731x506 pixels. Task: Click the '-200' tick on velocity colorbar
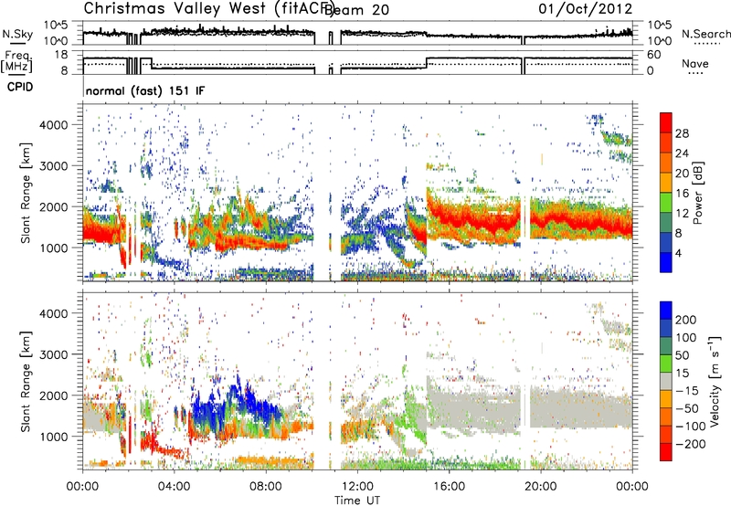point(690,444)
